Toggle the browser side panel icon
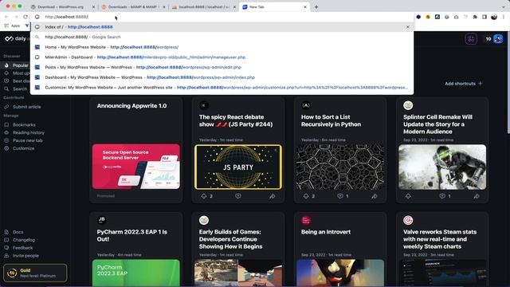510x287 pixels. coord(484,17)
